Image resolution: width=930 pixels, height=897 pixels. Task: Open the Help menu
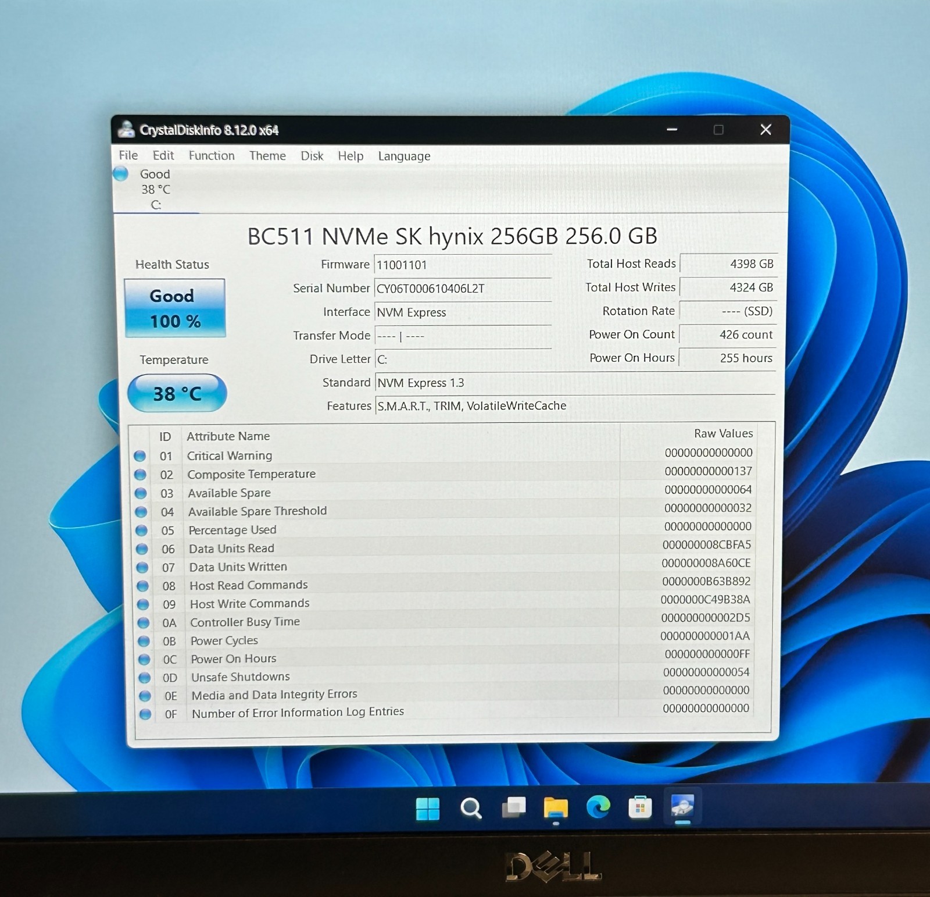pos(350,156)
